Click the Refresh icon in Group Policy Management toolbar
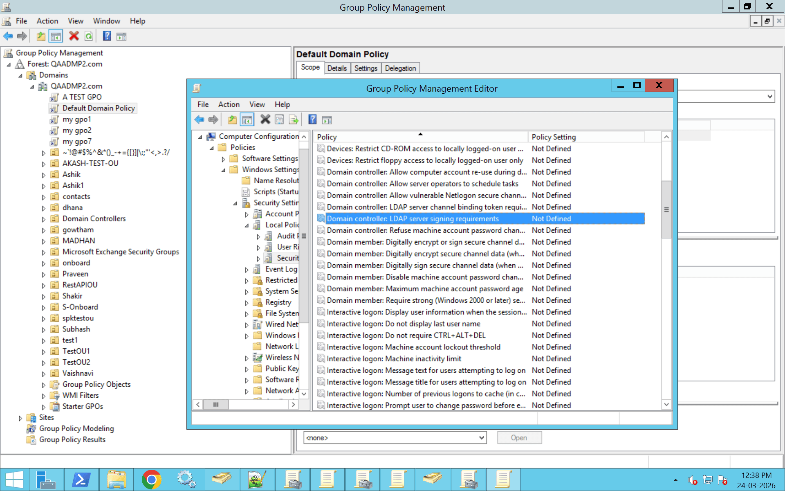 click(89, 36)
